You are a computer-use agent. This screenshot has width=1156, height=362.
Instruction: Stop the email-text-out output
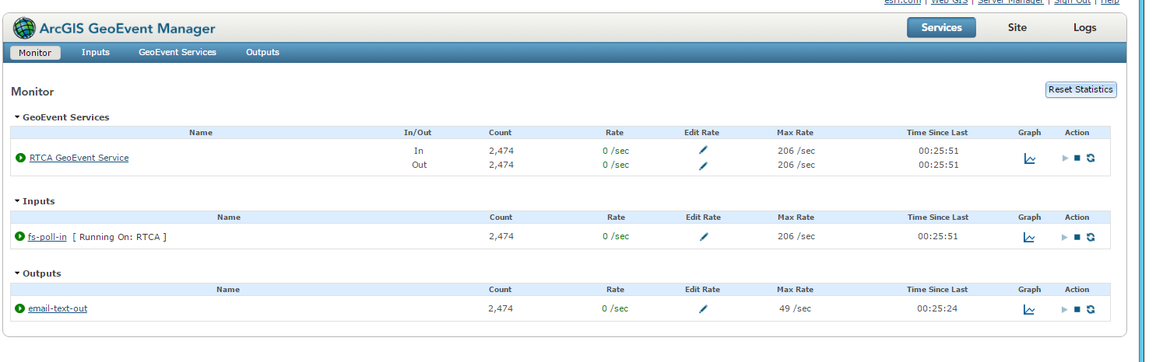1077,309
